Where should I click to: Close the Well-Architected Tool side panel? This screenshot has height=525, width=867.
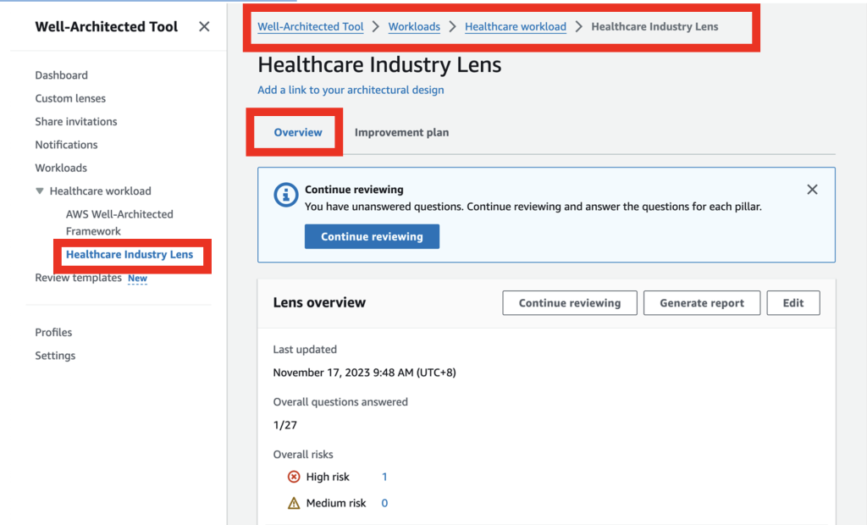[x=204, y=26]
